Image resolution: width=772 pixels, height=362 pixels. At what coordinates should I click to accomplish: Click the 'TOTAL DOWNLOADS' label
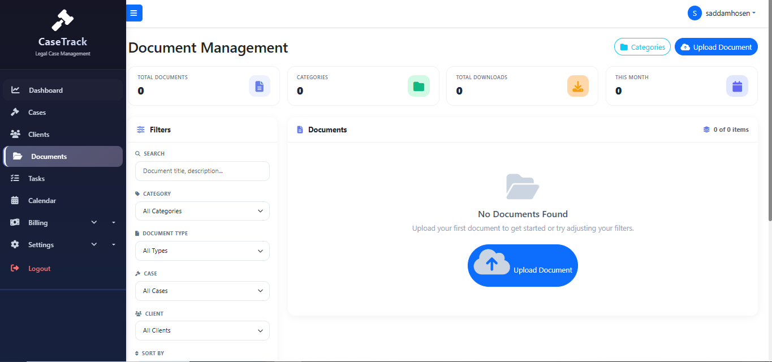pyautogui.click(x=482, y=77)
